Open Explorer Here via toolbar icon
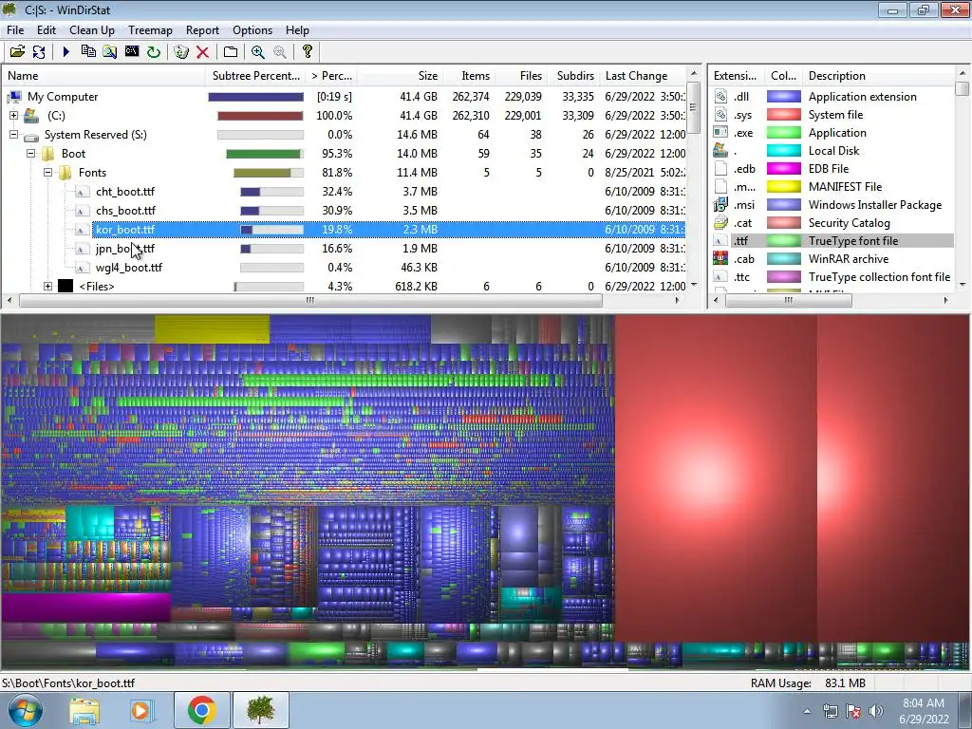This screenshot has width=972, height=729. (x=110, y=52)
